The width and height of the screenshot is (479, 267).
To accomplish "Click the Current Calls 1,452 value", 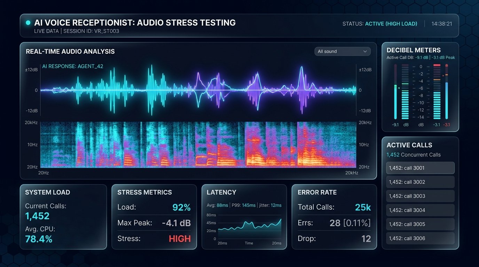I will click(37, 216).
